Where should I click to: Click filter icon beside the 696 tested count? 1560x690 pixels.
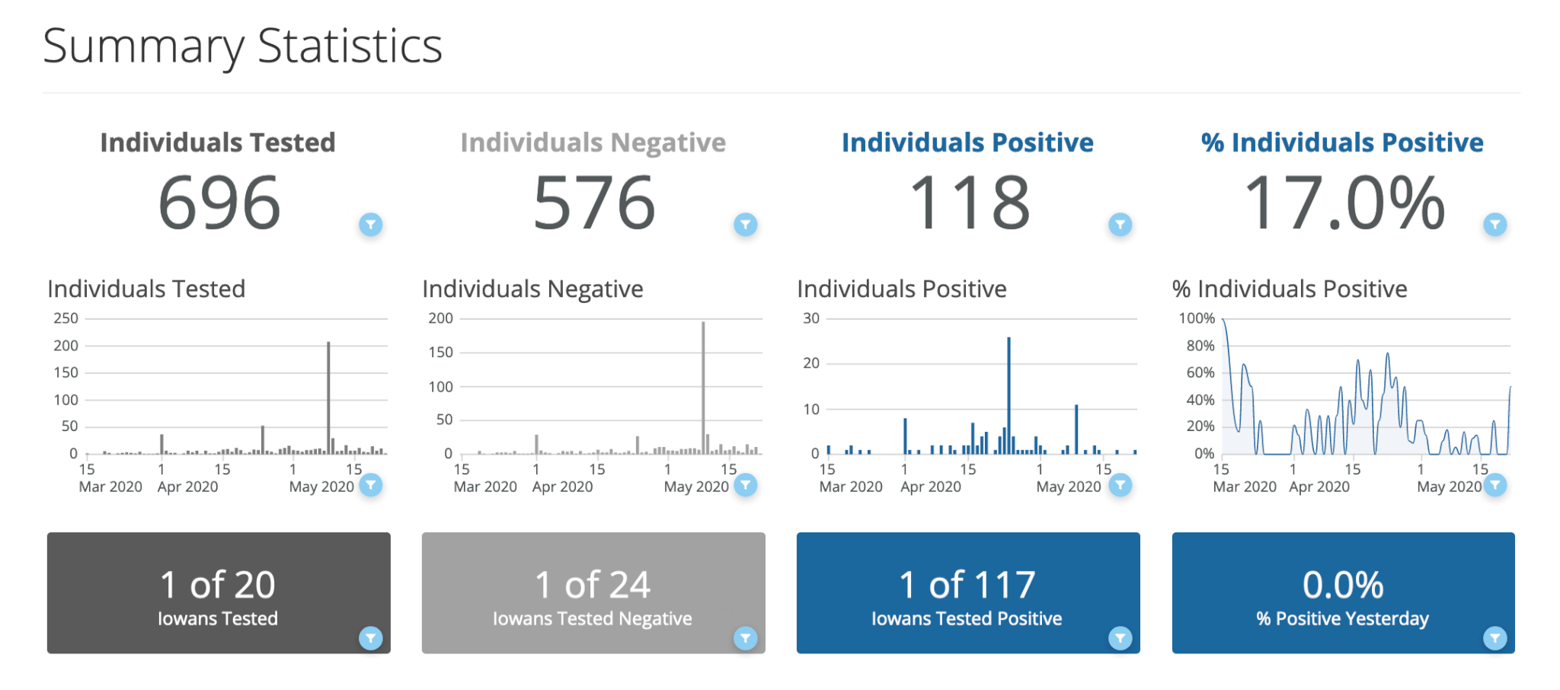click(x=371, y=225)
